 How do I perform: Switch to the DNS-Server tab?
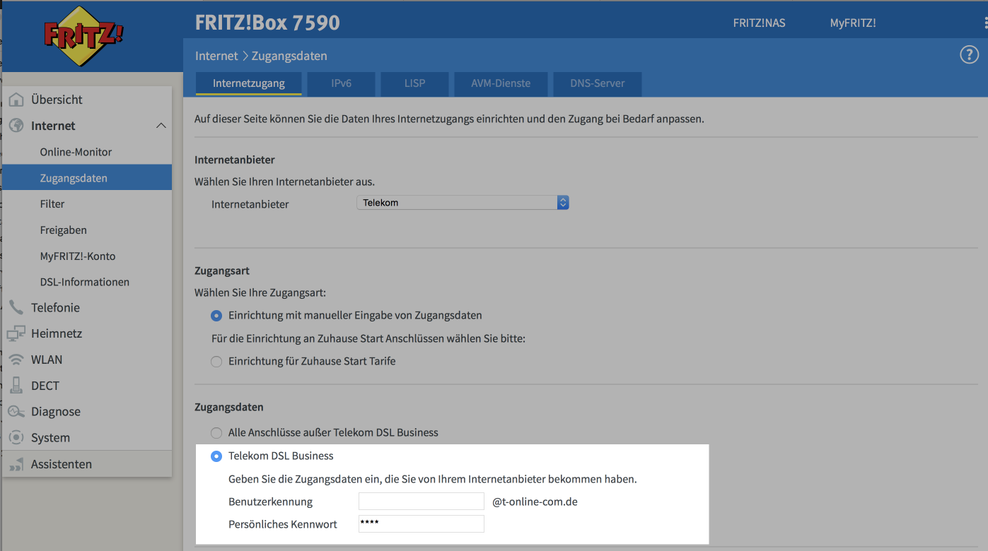pos(597,83)
